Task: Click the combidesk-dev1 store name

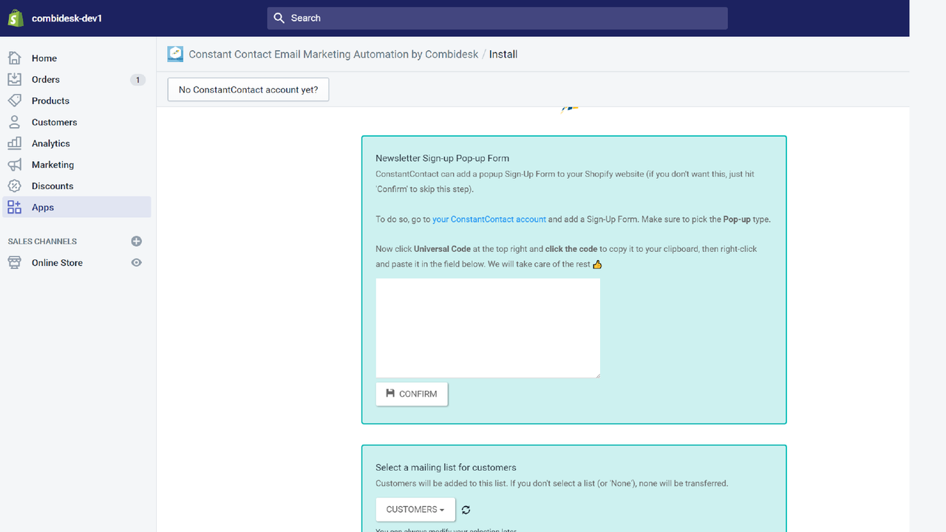Action: tap(67, 18)
